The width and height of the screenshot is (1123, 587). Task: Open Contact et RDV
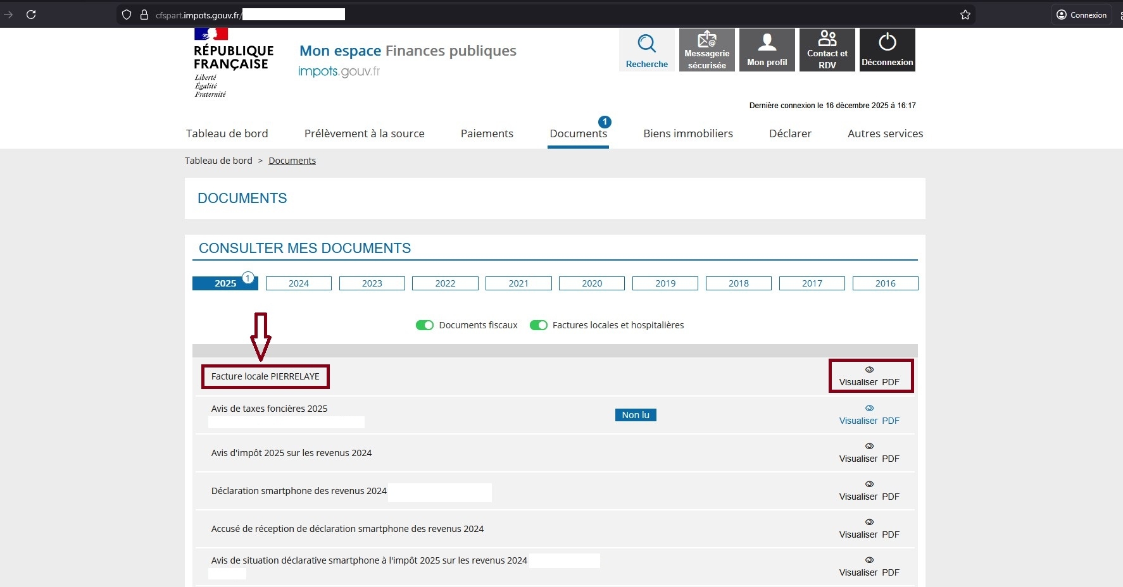click(x=827, y=50)
